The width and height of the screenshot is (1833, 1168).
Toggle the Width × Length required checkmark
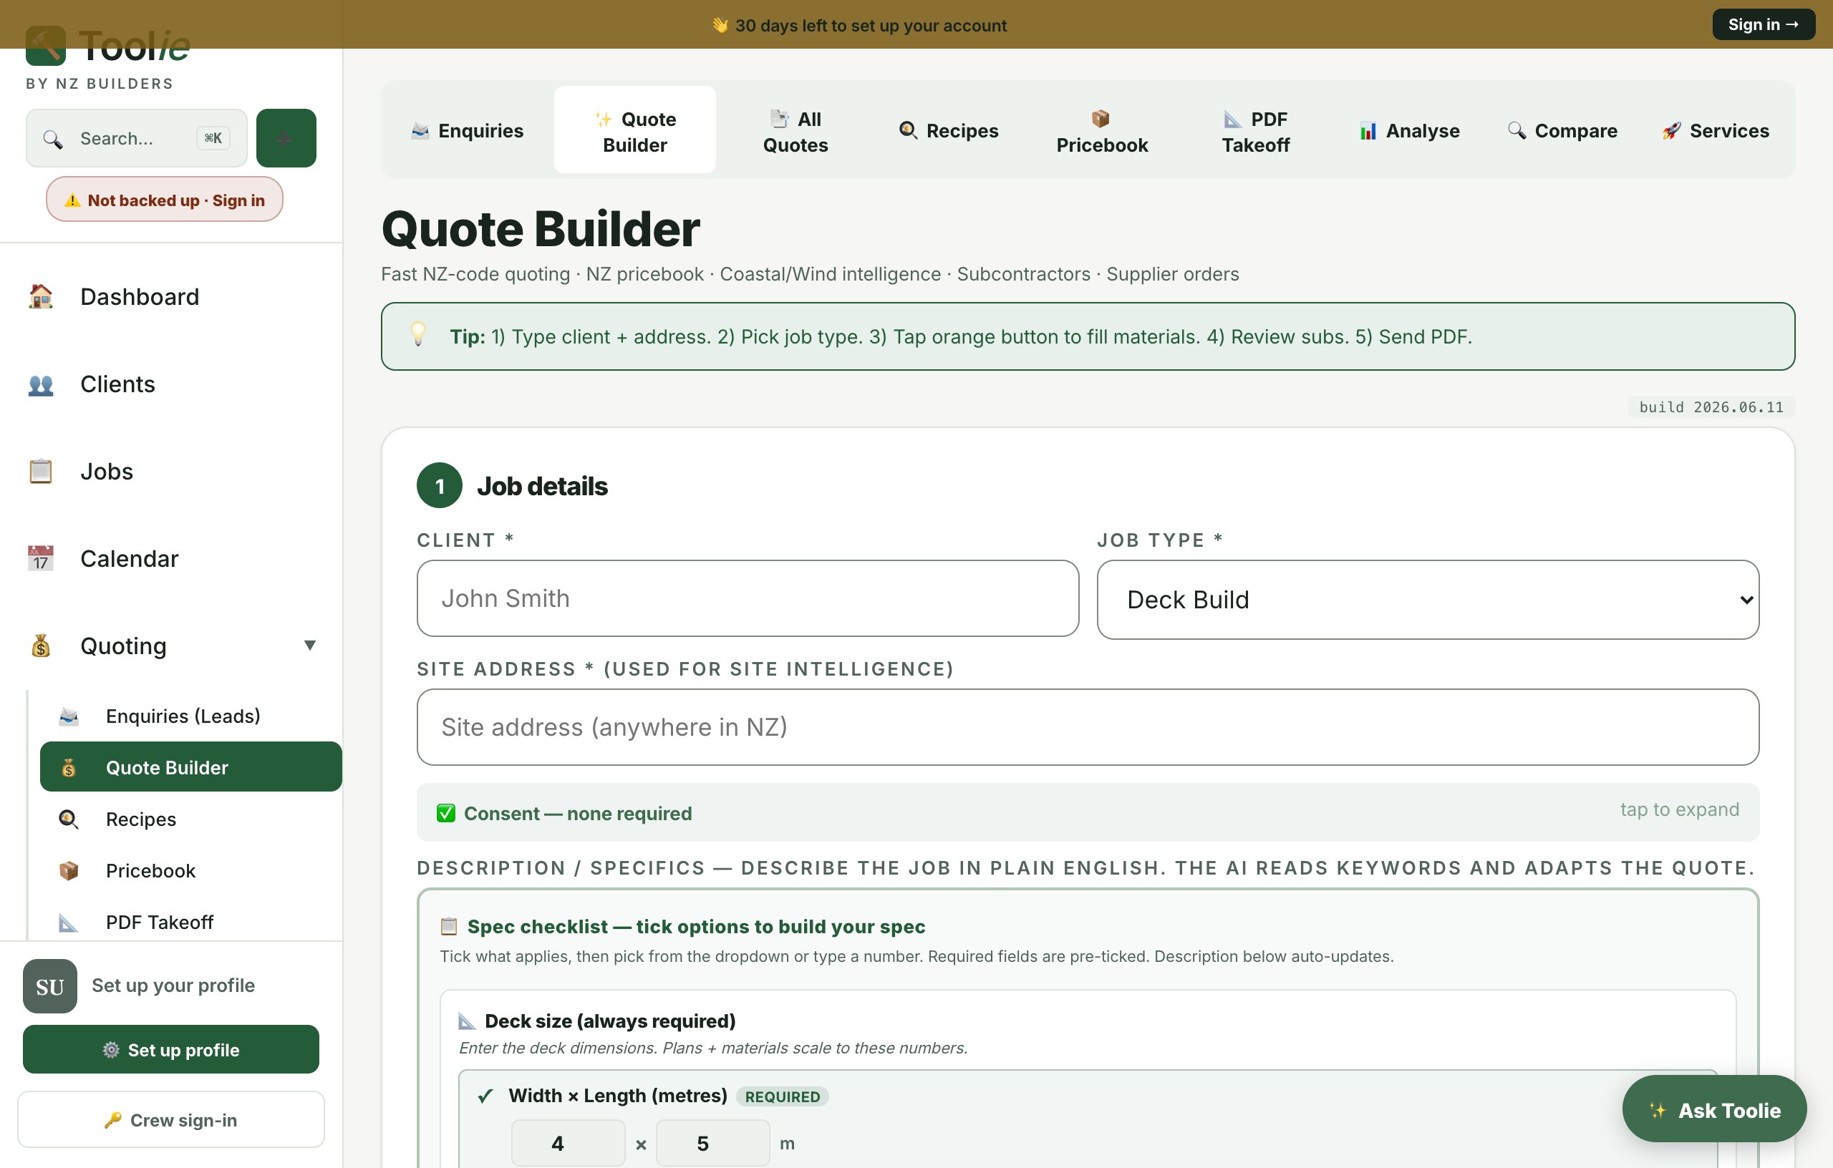485,1096
